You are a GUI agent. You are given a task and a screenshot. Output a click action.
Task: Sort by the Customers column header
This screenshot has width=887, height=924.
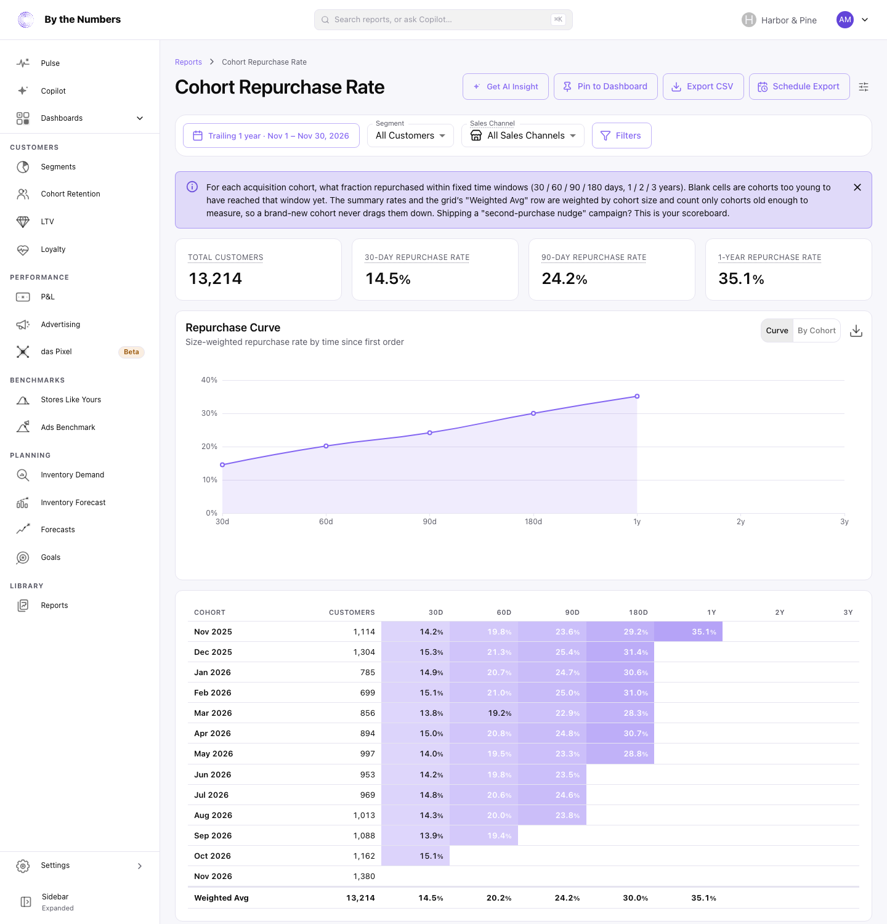352,612
